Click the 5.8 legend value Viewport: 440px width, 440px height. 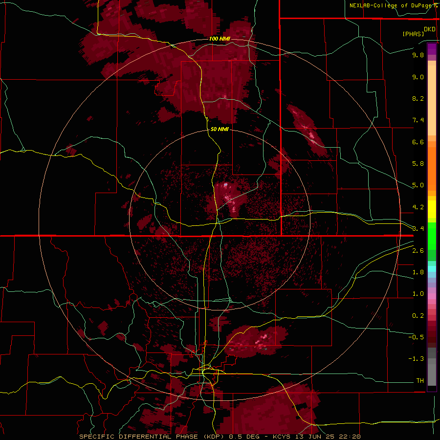[x=418, y=163]
